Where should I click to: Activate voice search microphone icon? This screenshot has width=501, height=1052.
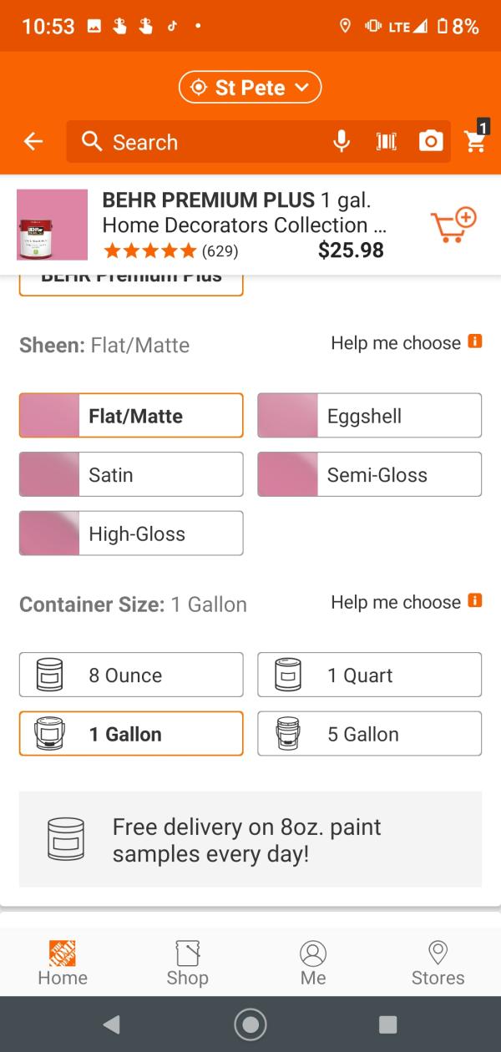coord(342,142)
